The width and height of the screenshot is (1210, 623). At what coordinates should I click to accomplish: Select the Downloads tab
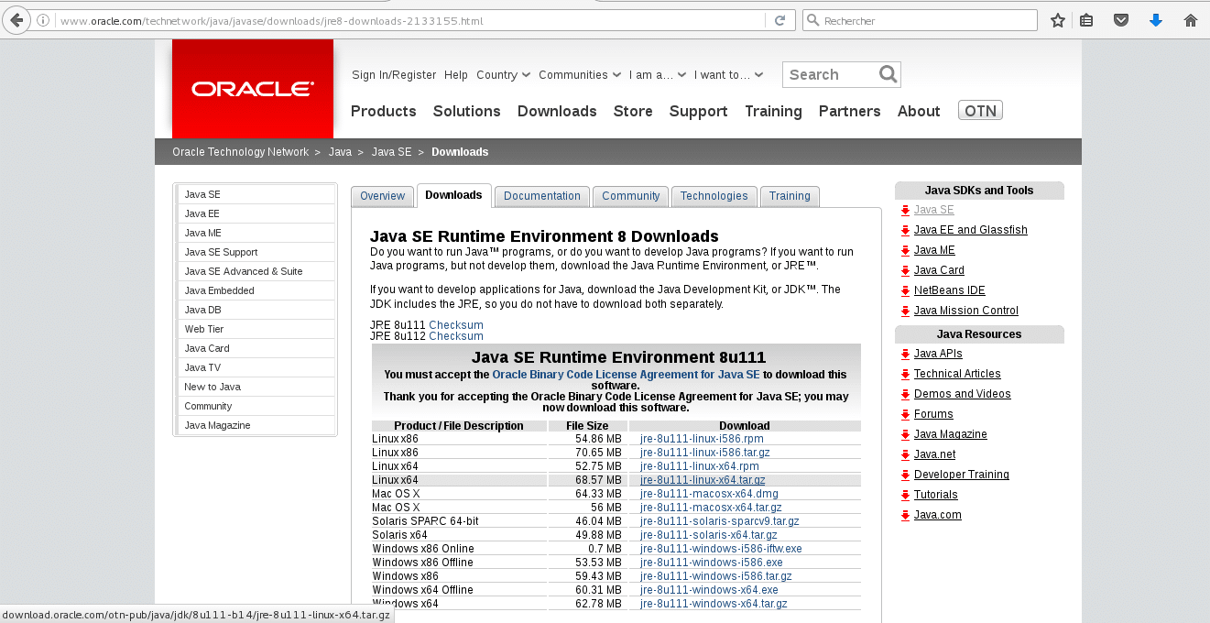[x=453, y=195]
